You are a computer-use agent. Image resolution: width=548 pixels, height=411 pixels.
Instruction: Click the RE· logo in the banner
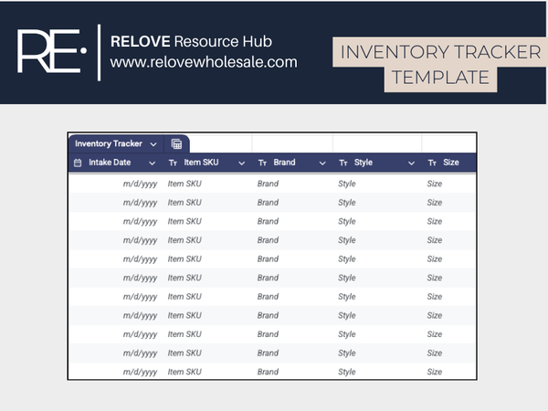(x=52, y=52)
